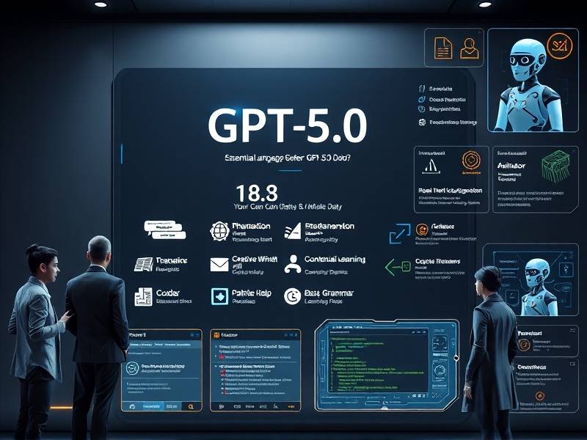Click the green left arrow icon
This screenshot has width=587, height=440.
point(398,267)
